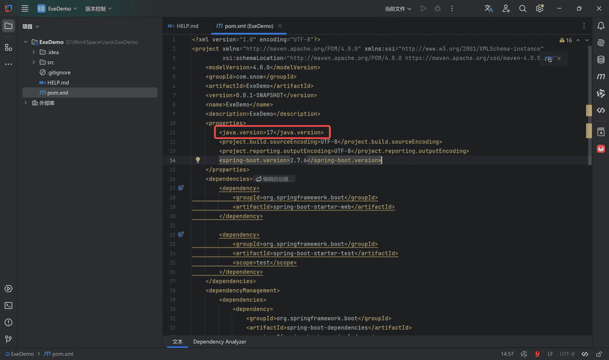Viewport: 609px width, 360px height.
Task: Click the Search Everywhere magnifier icon
Action: coord(523,9)
